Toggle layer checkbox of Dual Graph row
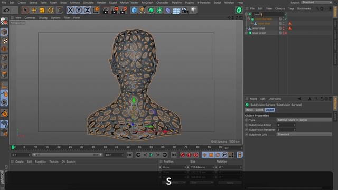This screenshot has height=190, width=338. 280,33
